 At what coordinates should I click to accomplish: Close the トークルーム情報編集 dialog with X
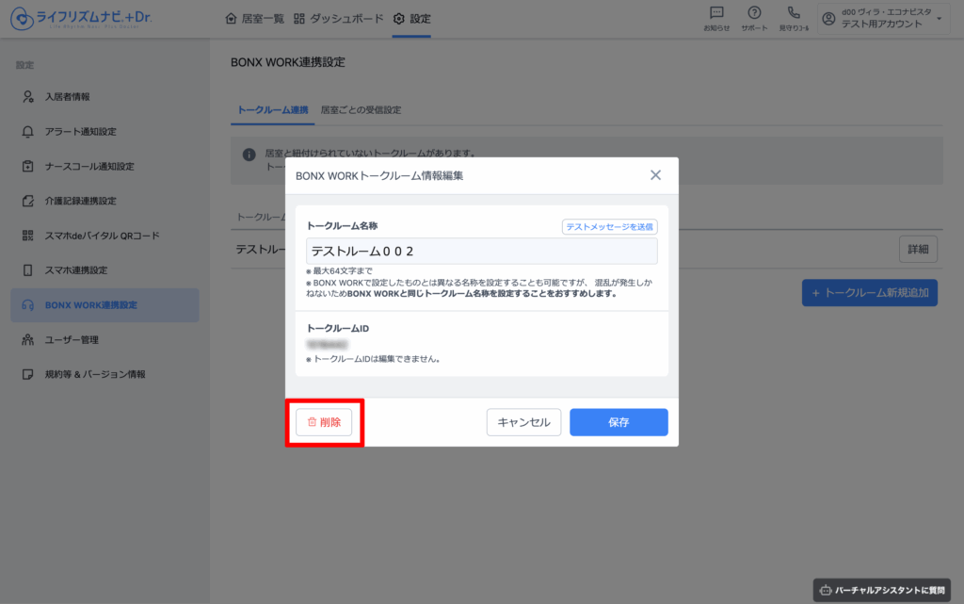tap(655, 175)
